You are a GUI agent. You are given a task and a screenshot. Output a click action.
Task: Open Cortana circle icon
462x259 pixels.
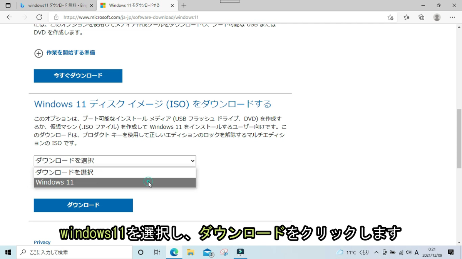tap(141, 252)
